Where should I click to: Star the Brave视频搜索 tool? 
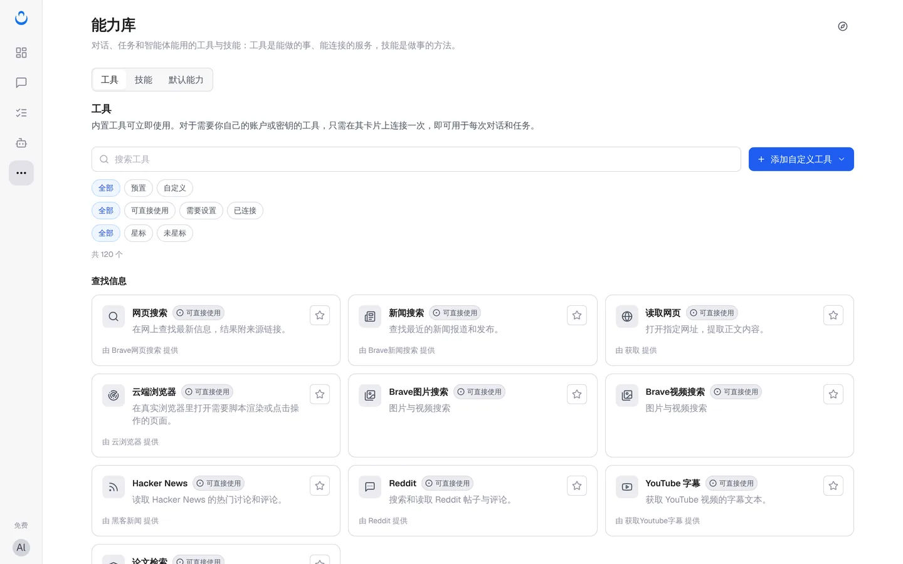point(833,394)
